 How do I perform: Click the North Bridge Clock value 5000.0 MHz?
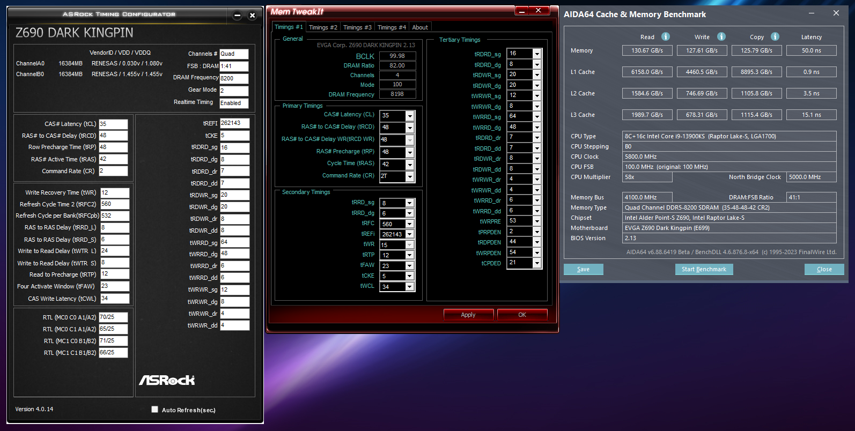[x=812, y=177]
